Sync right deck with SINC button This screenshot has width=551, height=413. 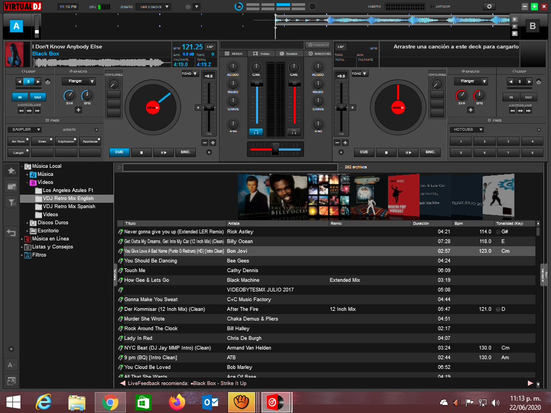[430, 152]
